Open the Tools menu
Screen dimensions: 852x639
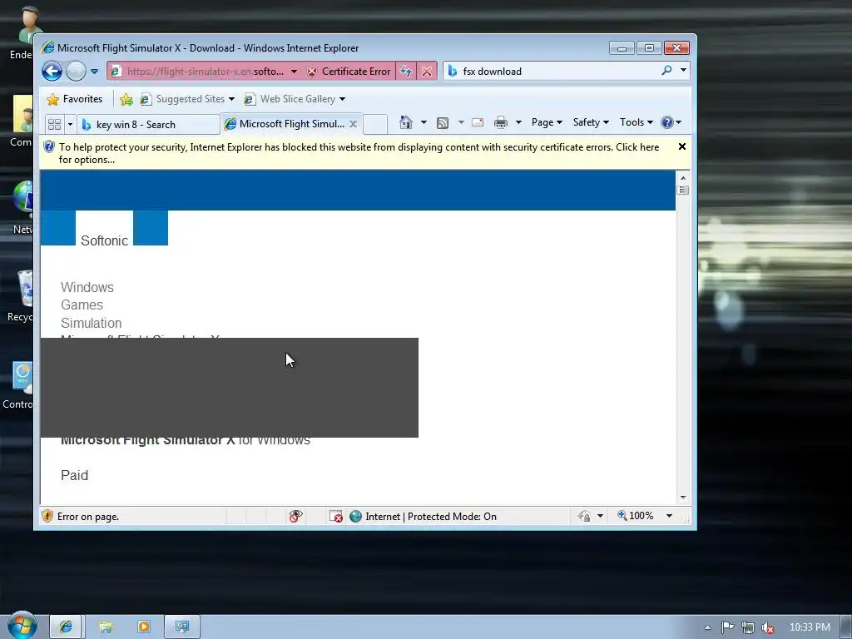[637, 122]
